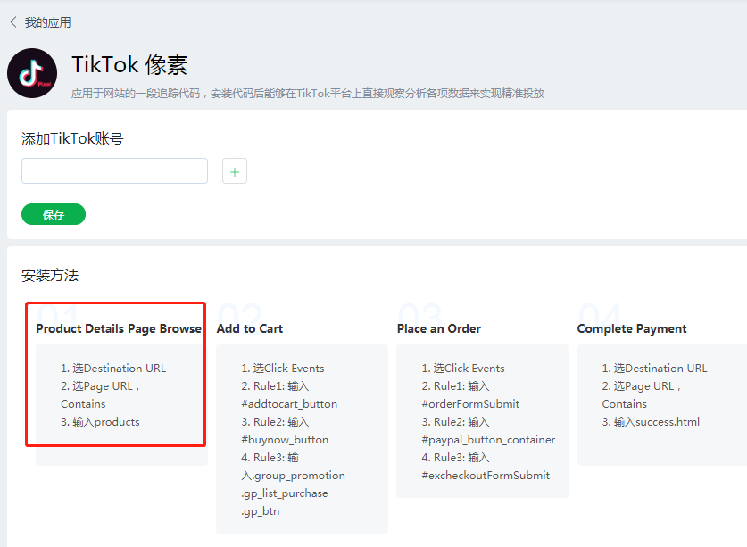This screenshot has width=747, height=547.
Task: Click 选Destination URL in Complete Payment card
Action: (660, 369)
